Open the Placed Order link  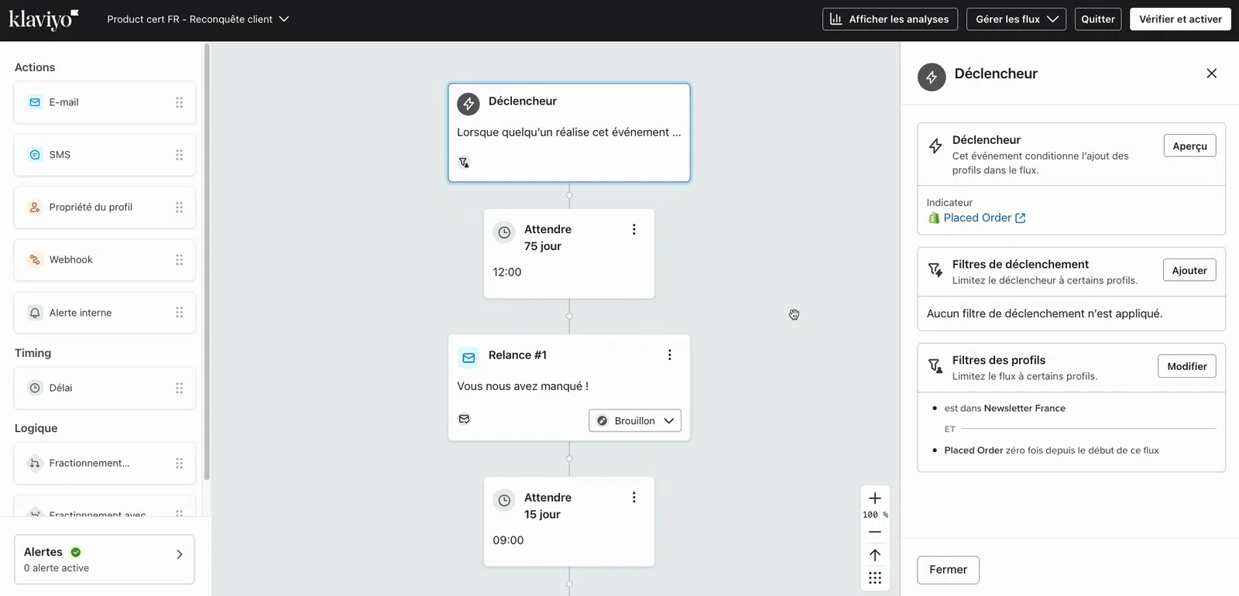click(984, 218)
